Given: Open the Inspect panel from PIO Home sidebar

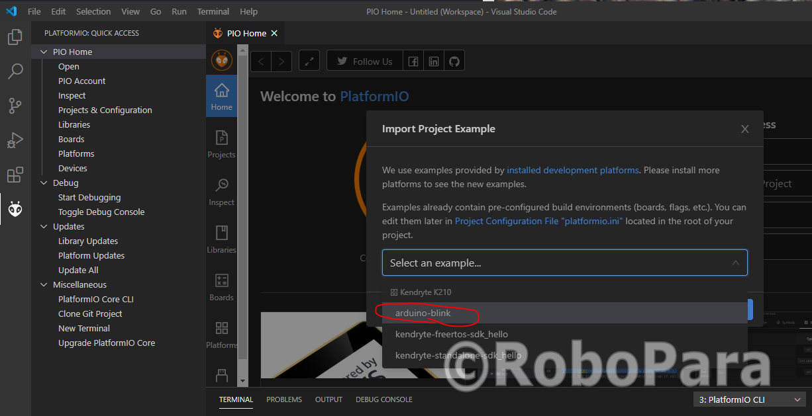Looking at the screenshot, I should coord(221,191).
